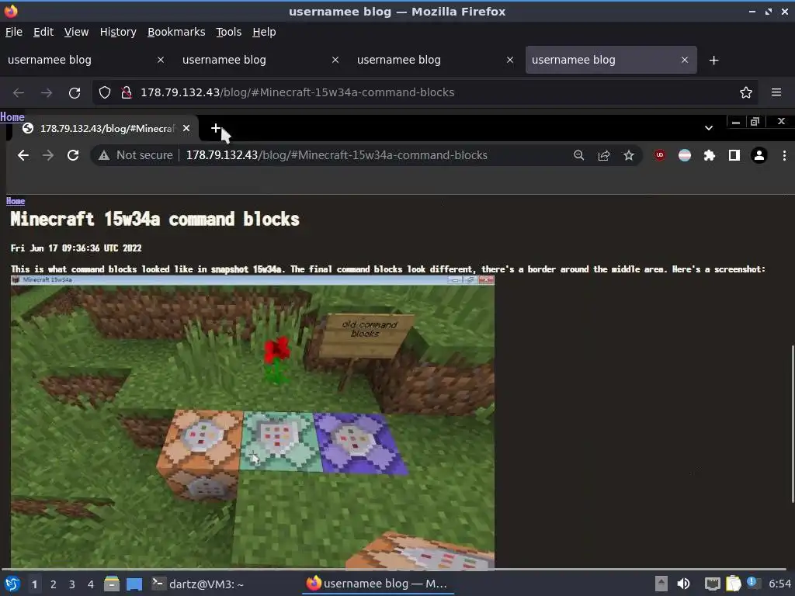
Task: Switch to workspace 3 in the taskbar
Action: (72, 584)
